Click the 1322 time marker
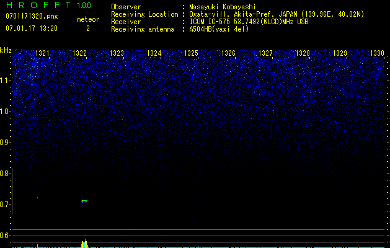This screenshot has width=390, height=248. point(79,53)
